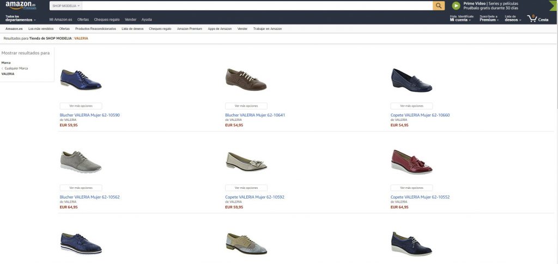This screenshot has width=558, height=264.
Task: Open Copete VALERIA Mujer 62-10552 title link
Action: point(420,197)
